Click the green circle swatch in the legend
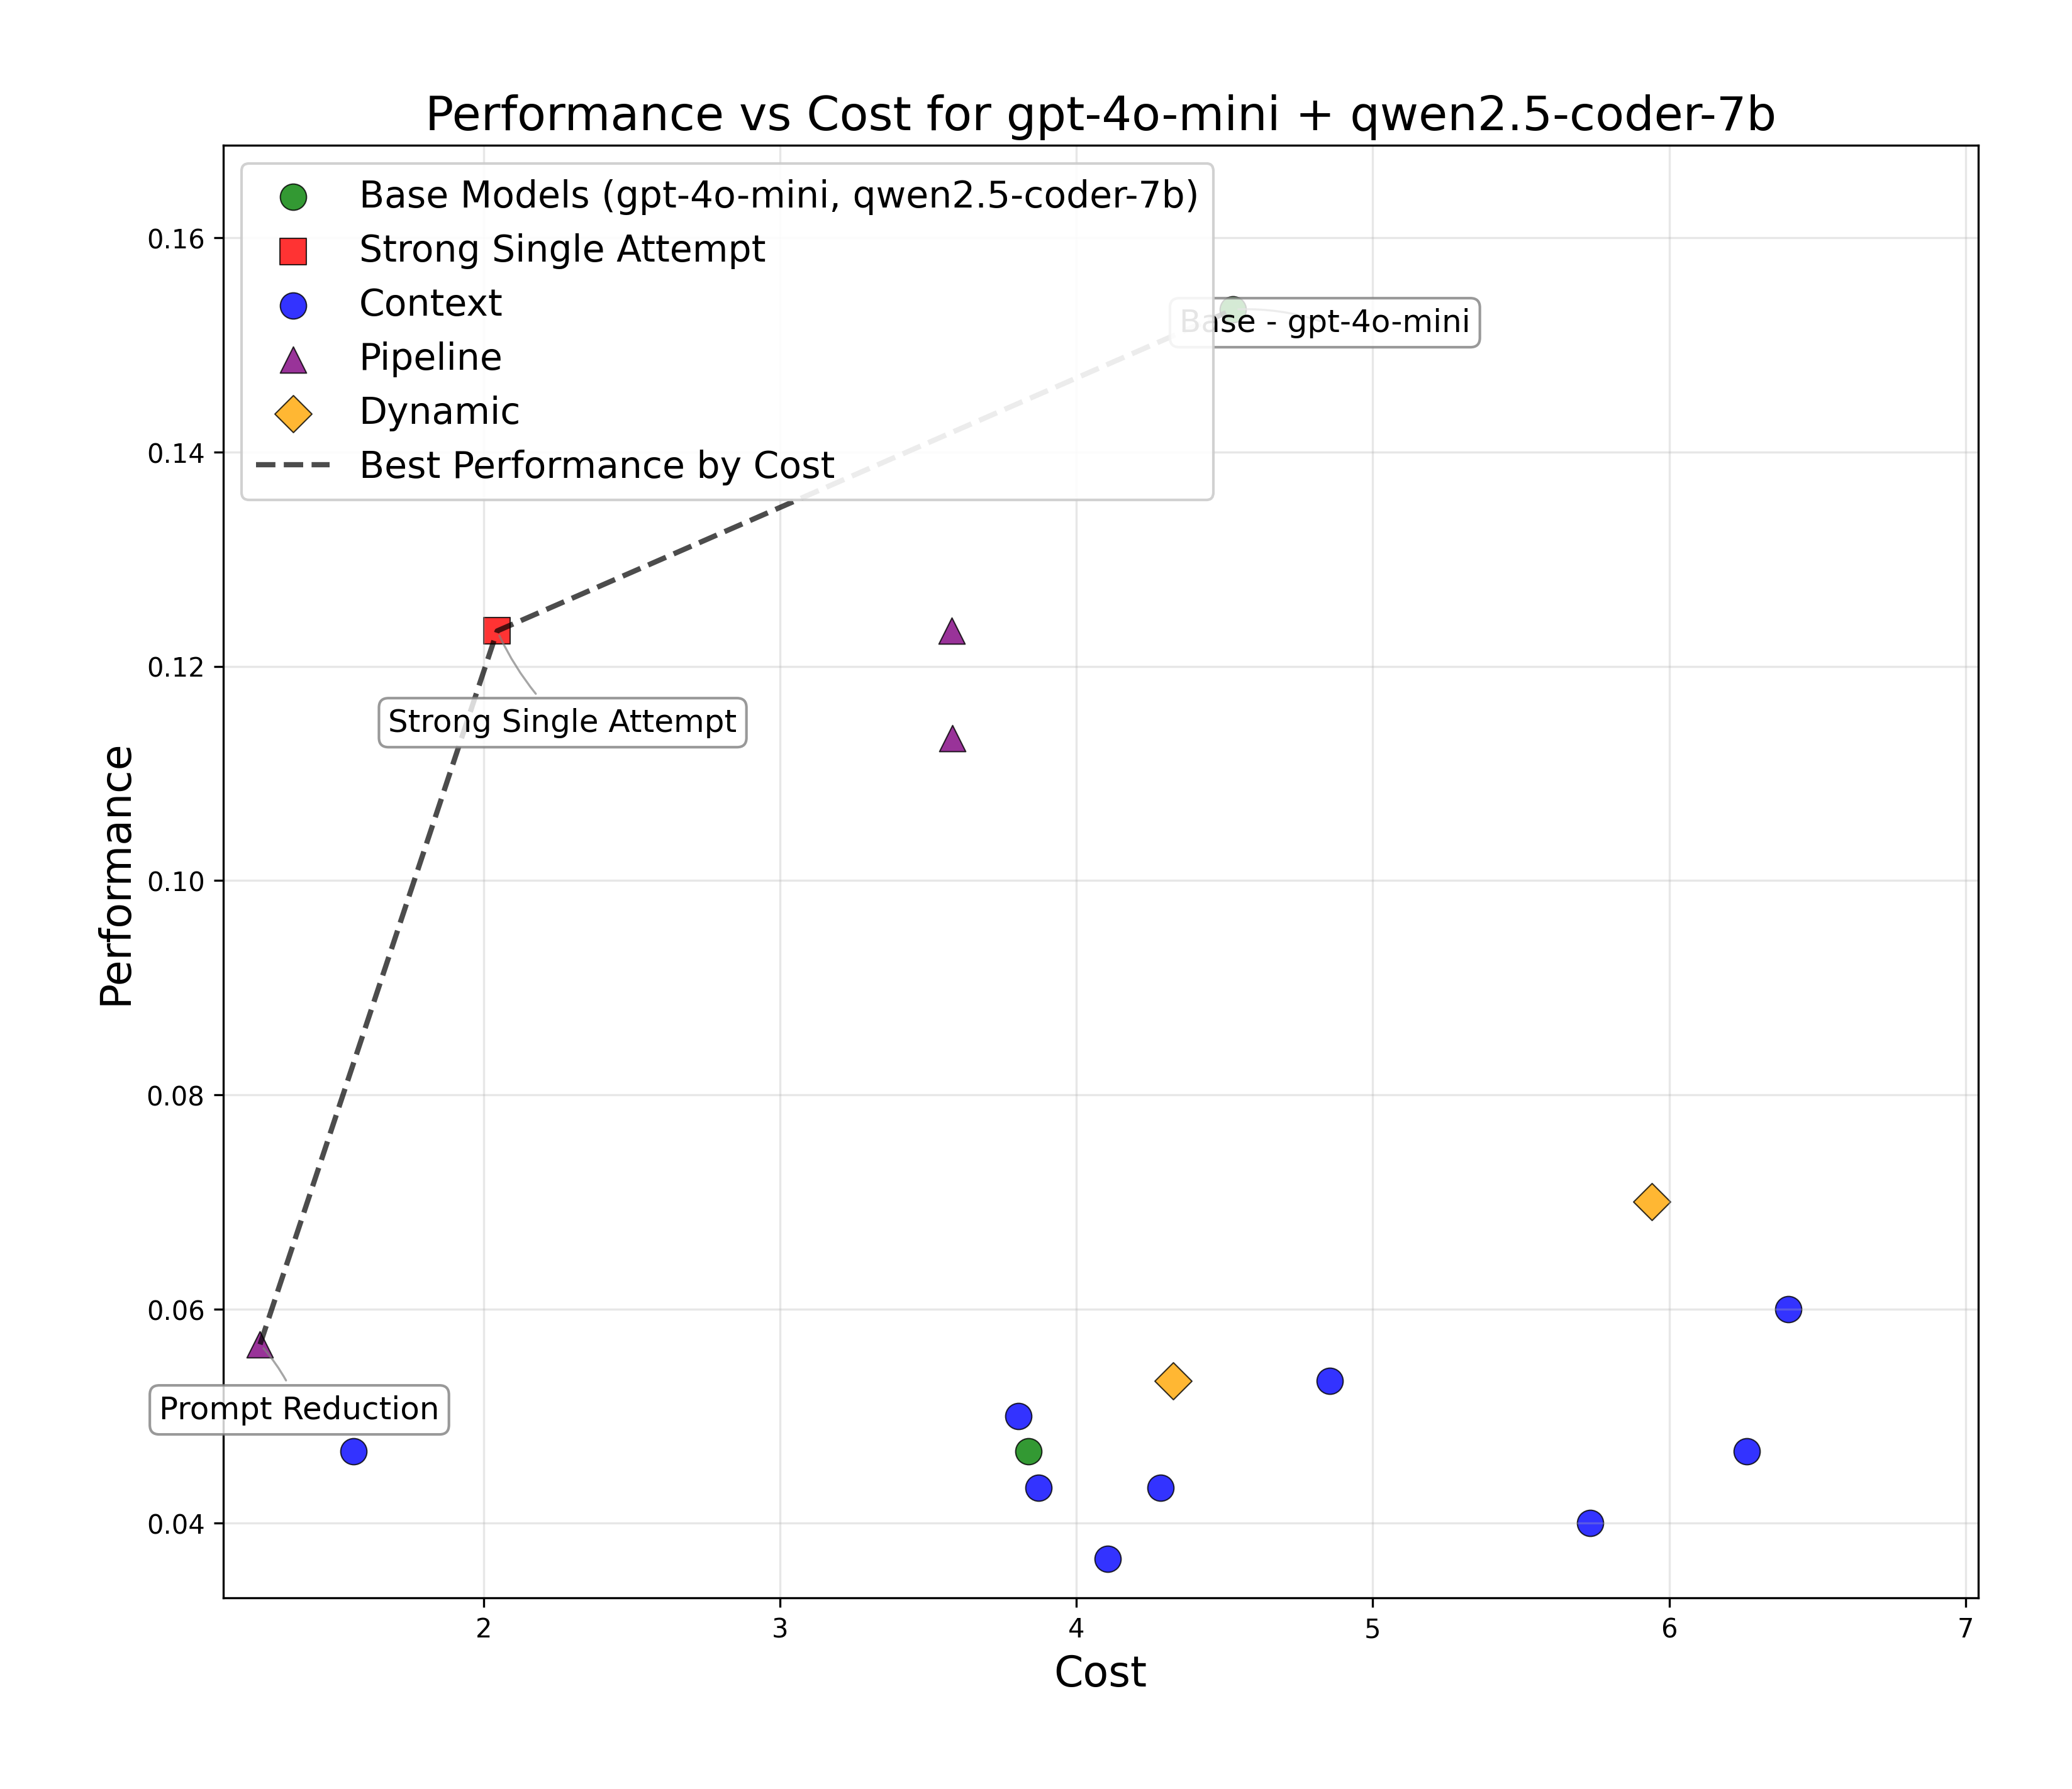 click(x=293, y=197)
